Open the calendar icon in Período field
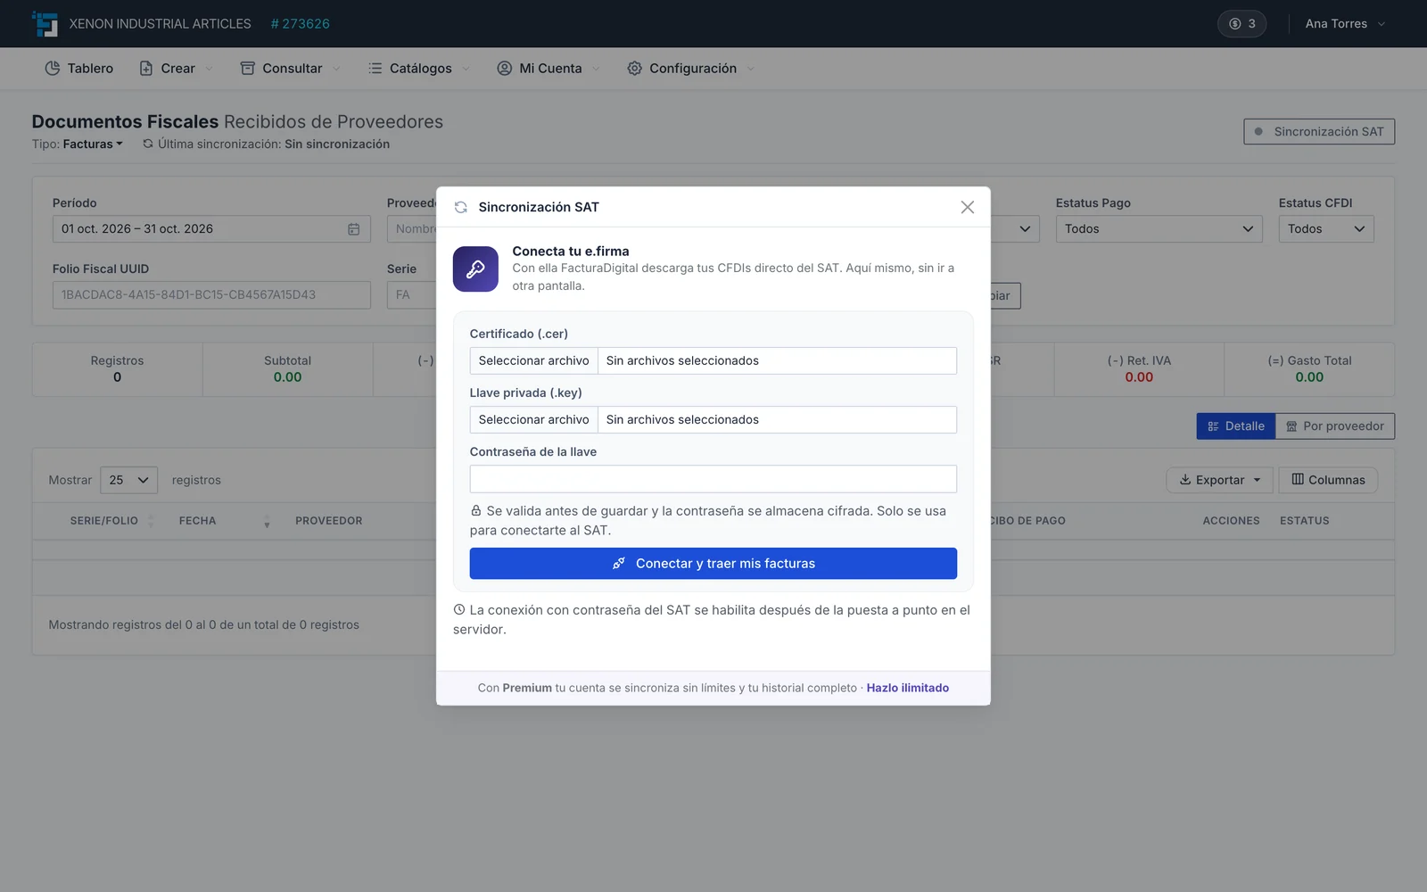Screen dimensions: 1427x892 point(353,229)
